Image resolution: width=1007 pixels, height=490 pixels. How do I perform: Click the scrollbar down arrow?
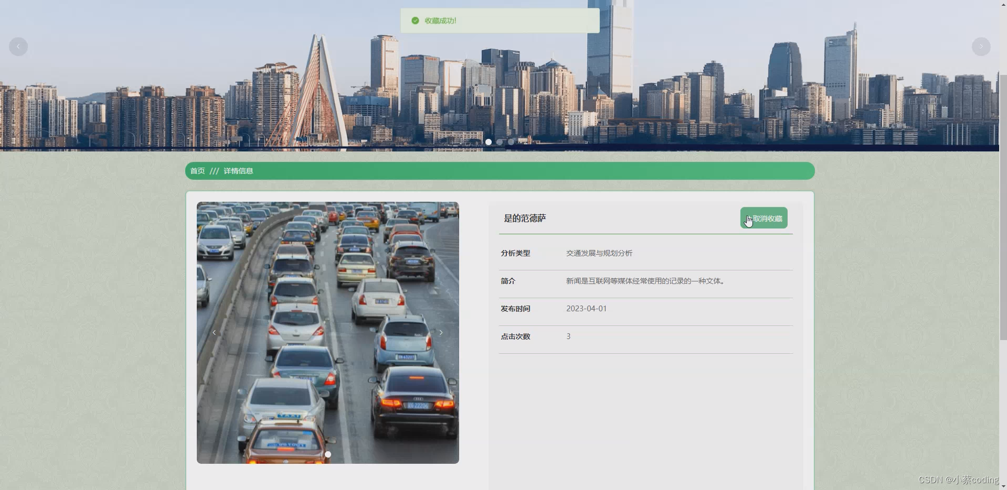[1003, 486]
